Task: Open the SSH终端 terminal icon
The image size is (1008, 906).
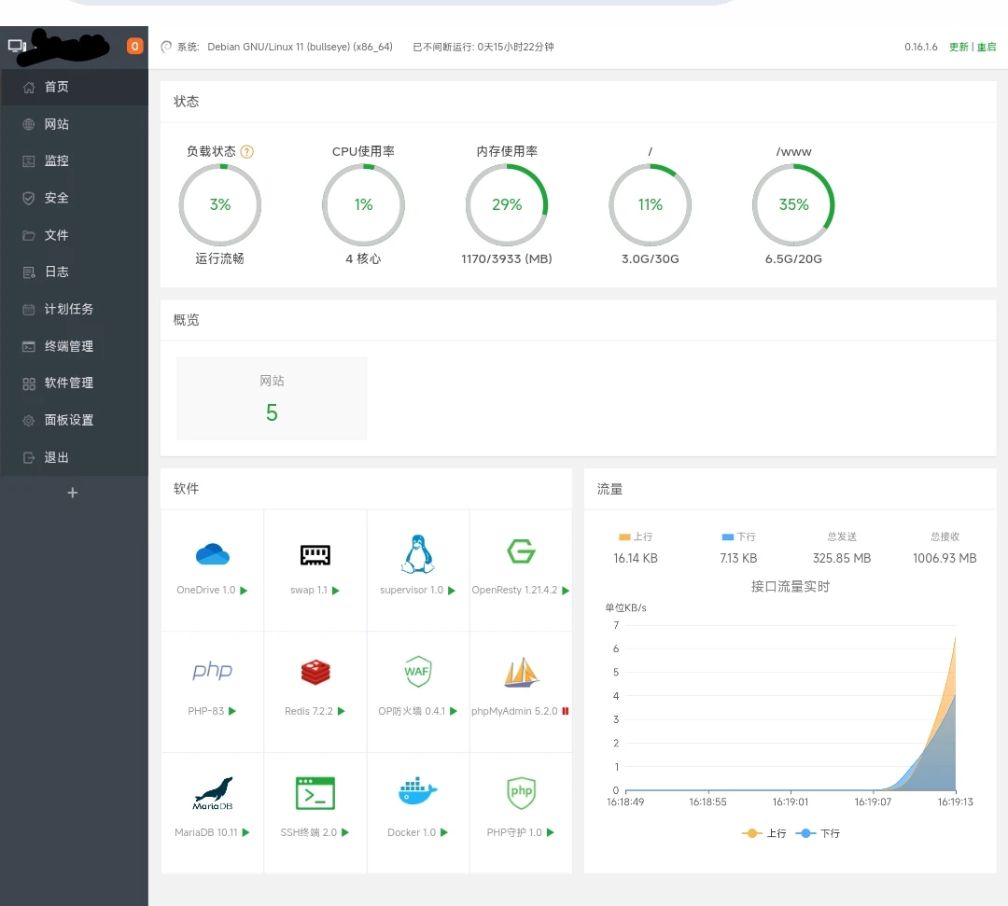Action: [x=315, y=793]
